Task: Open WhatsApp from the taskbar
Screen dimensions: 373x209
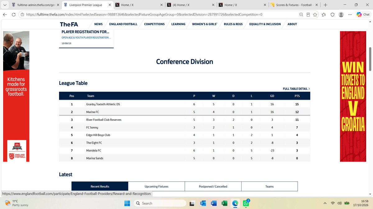Action: (246, 203)
